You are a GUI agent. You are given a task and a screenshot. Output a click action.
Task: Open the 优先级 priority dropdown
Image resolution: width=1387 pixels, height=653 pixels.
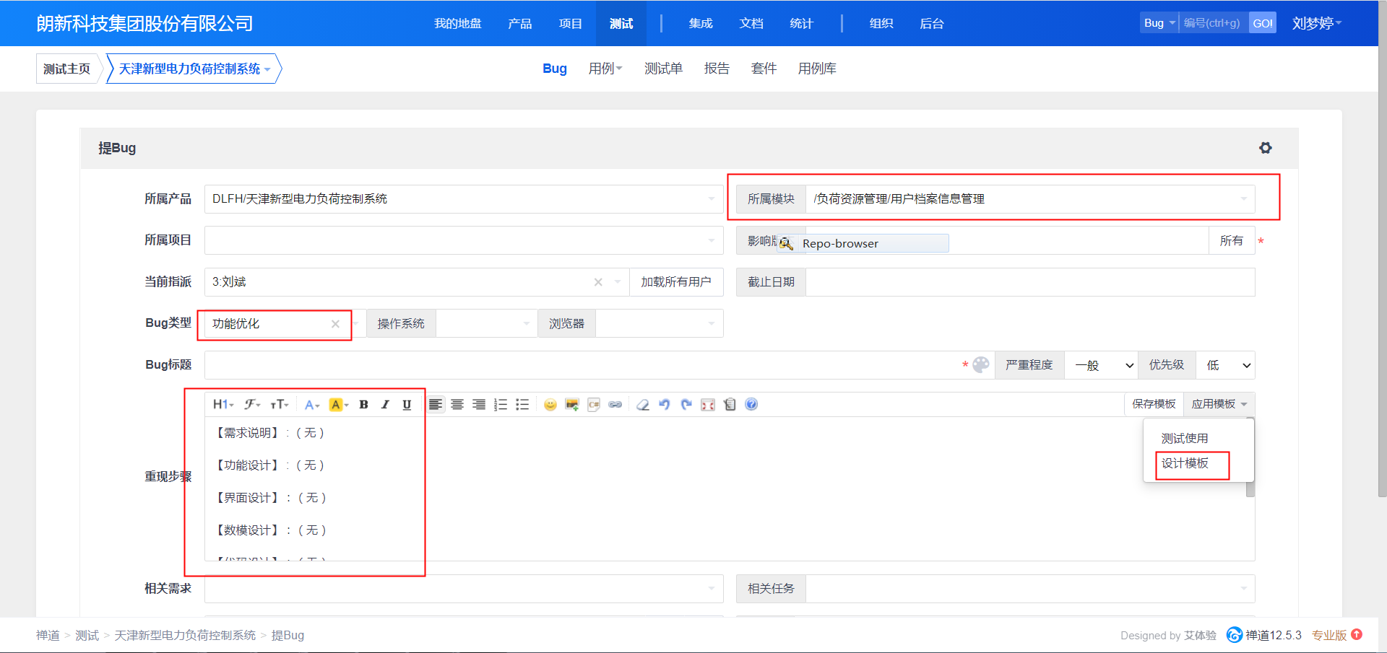click(1225, 366)
